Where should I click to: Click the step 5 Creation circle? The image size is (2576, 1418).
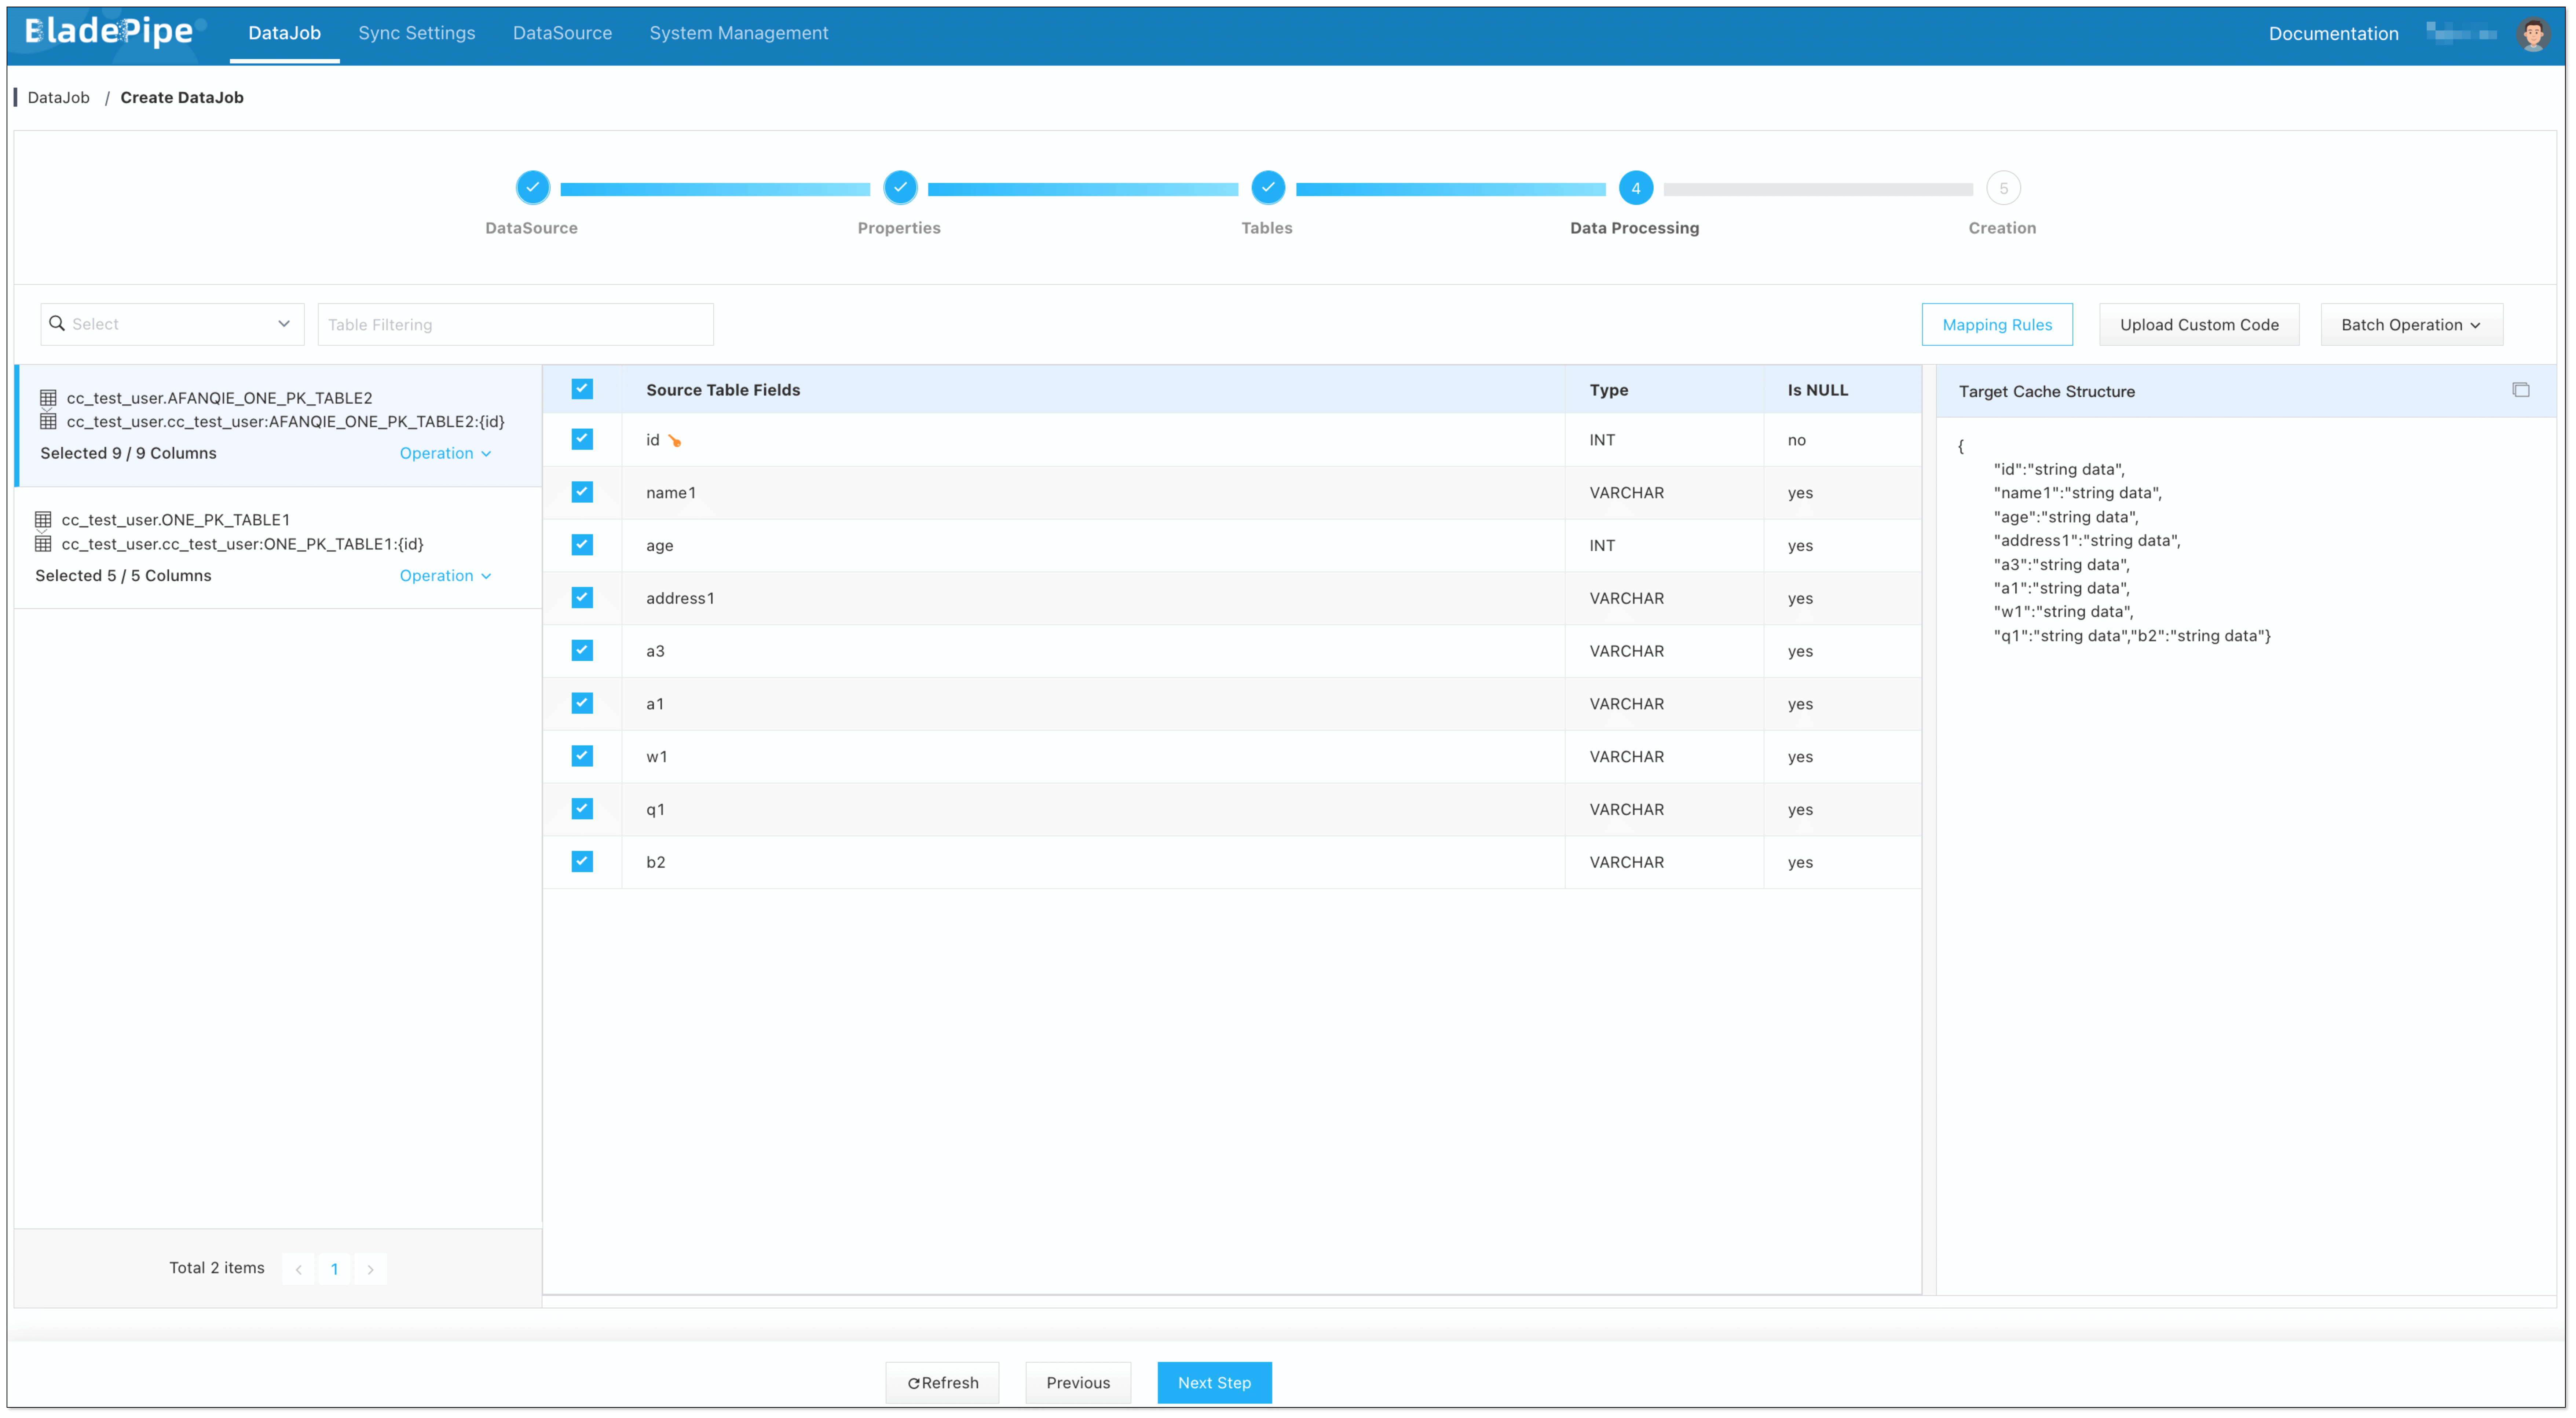2003,188
